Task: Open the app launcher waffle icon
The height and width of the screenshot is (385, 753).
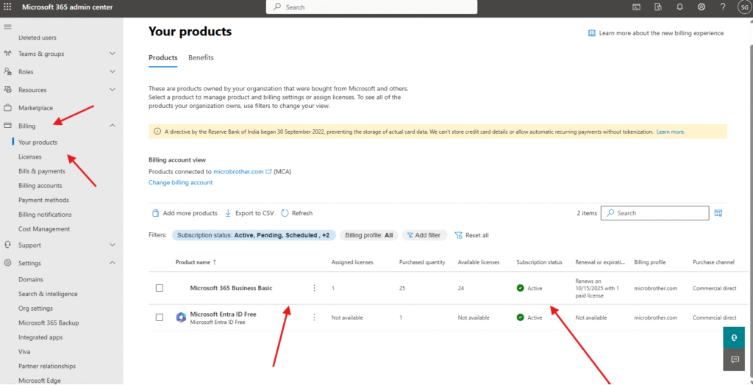Action: click(x=8, y=7)
